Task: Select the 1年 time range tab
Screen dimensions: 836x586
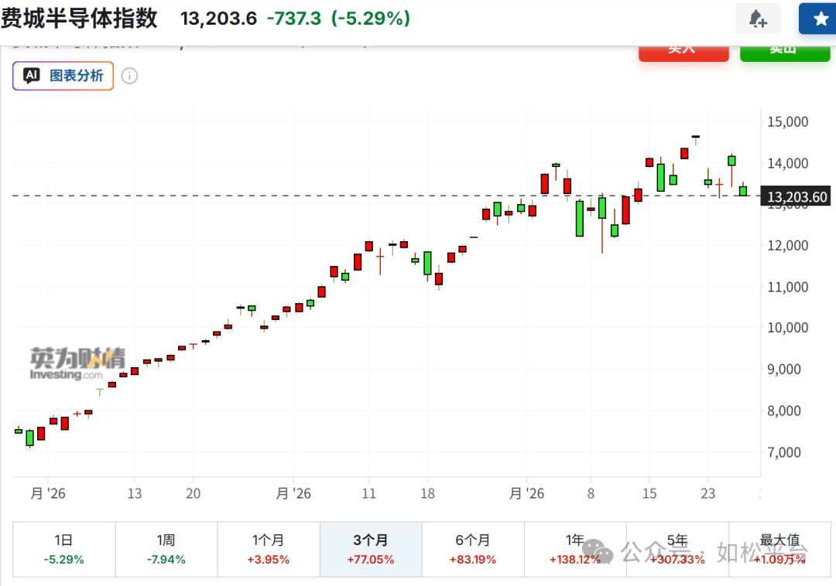Action: coord(575,549)
